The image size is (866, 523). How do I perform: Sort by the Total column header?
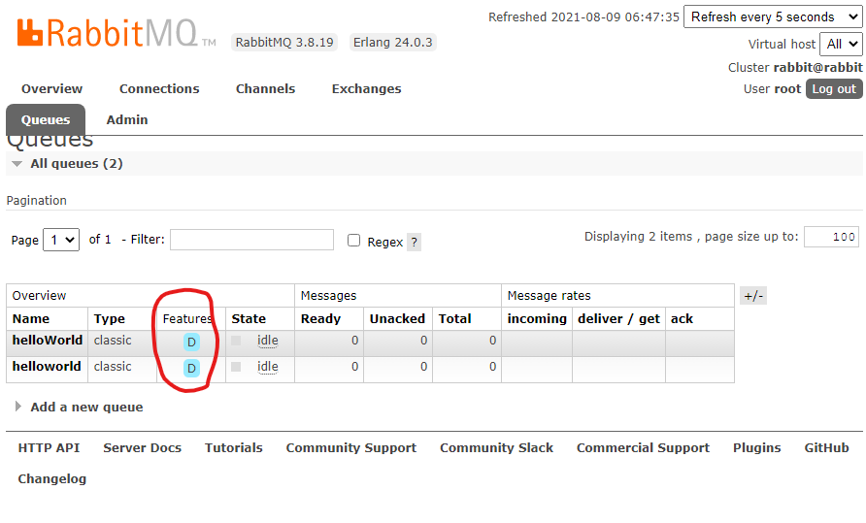tap(454, 319)
